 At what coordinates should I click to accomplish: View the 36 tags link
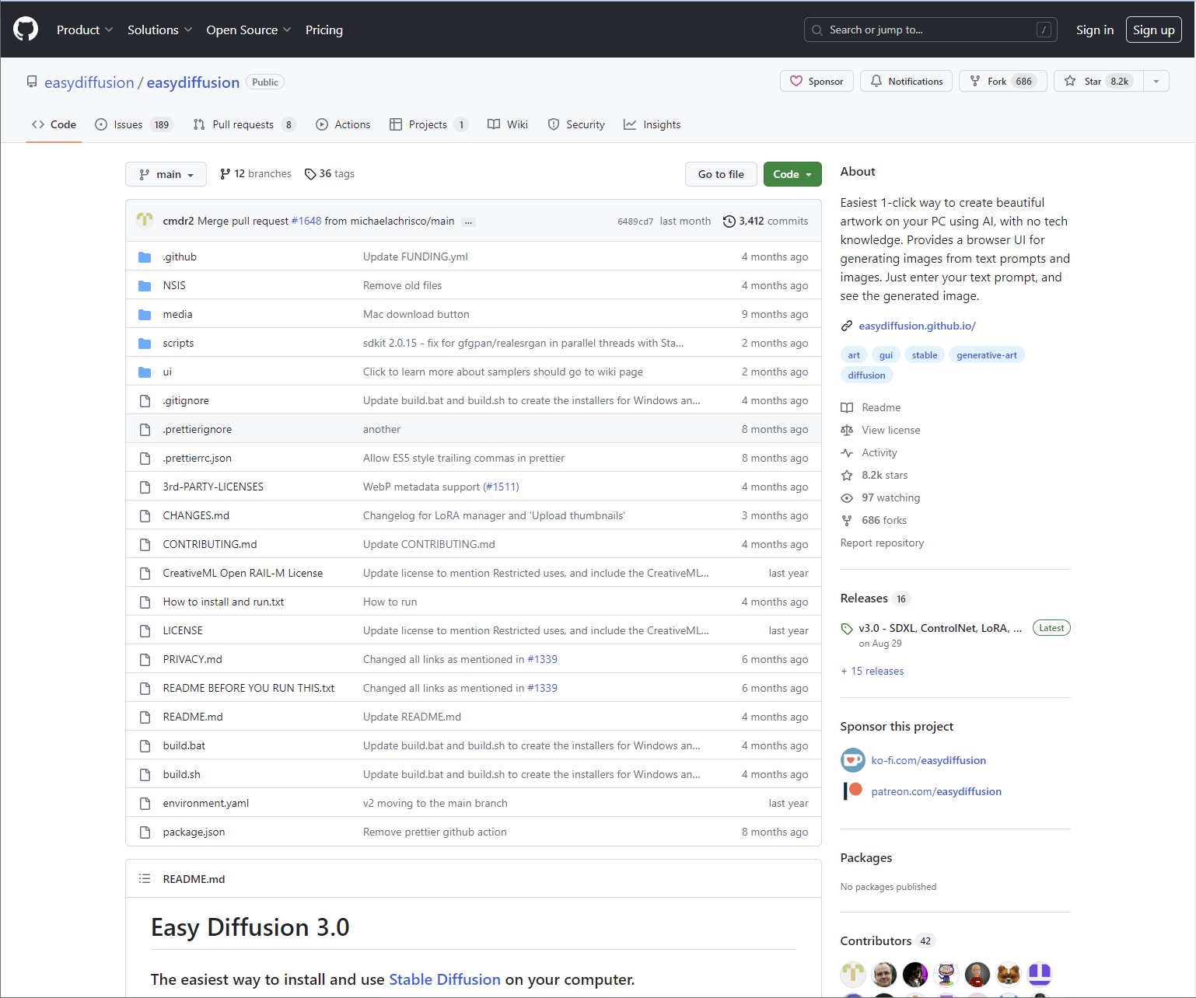[330, 174]
